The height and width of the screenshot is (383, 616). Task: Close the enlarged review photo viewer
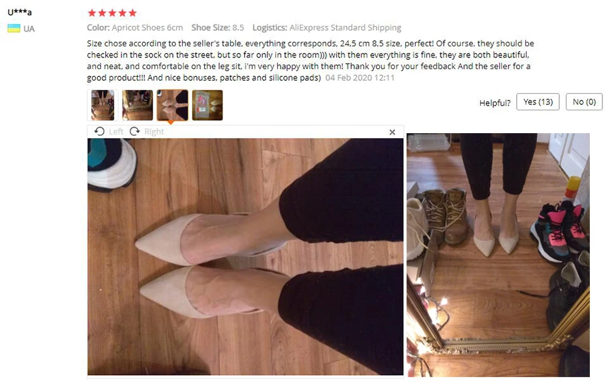pyautogui.click(x=392, y=132)
